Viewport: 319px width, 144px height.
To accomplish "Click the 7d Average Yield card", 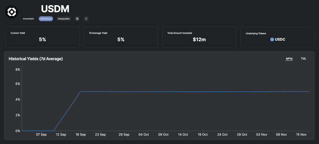I will coord(121,37).
